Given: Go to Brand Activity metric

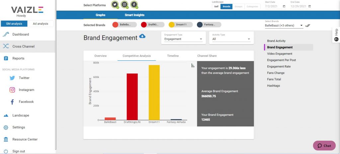Looking at the screenshot, I should tap(276, 41).
